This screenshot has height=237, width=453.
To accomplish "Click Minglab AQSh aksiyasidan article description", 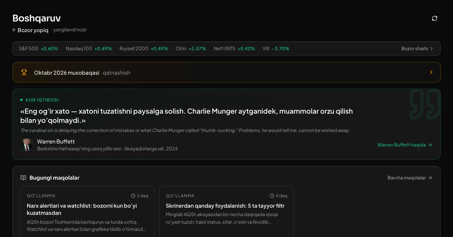I will click(222, 218).
